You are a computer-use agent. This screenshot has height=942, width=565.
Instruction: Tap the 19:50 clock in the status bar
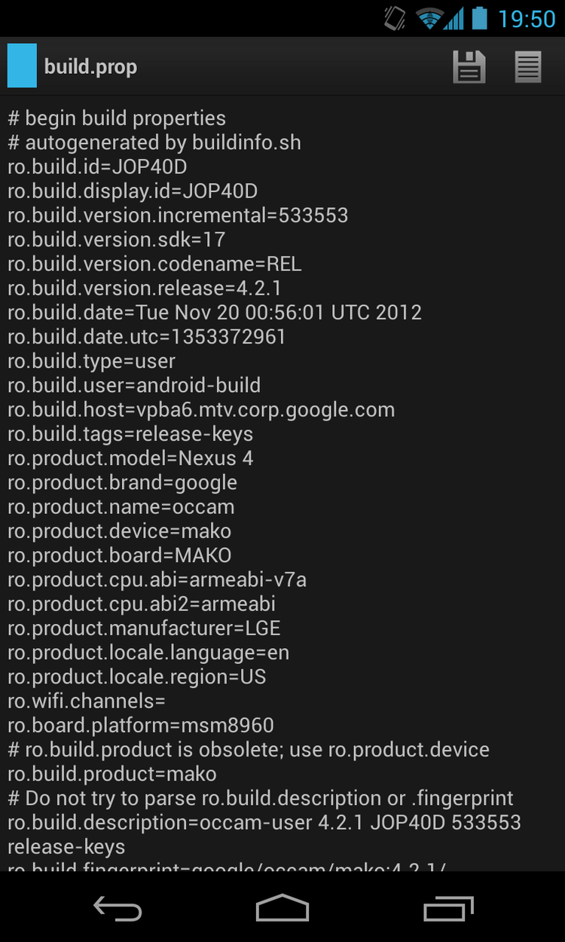tap(527, 19)
